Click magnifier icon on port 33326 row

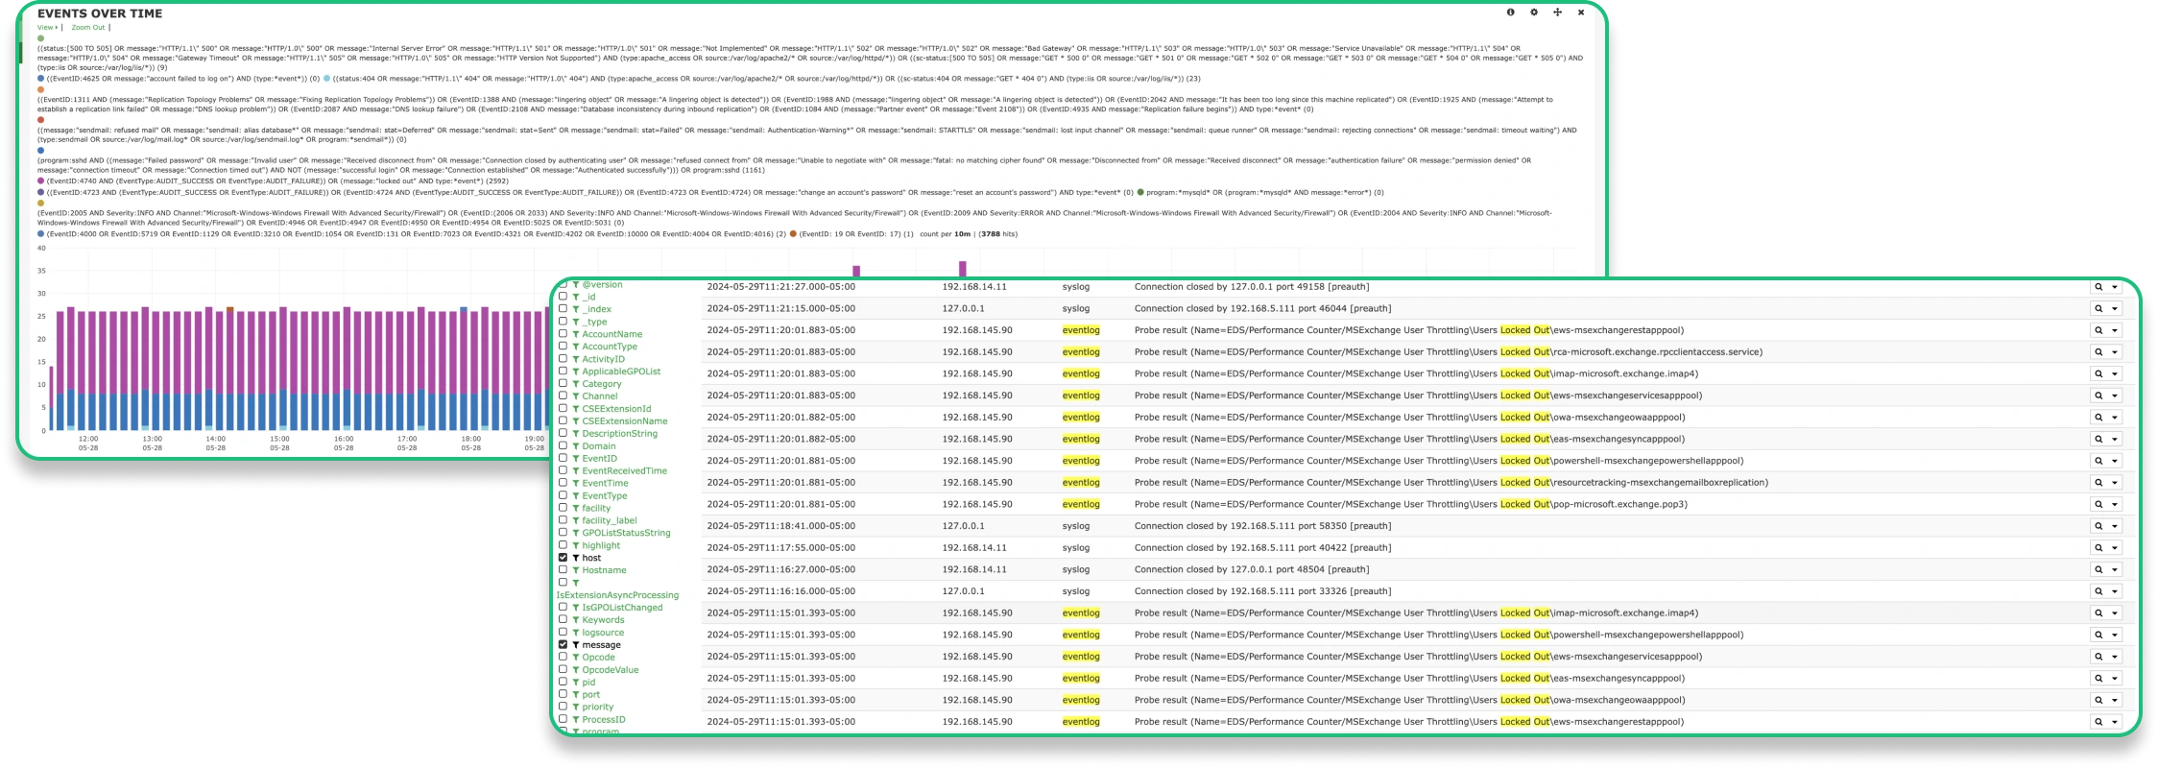pos(2098,591)
